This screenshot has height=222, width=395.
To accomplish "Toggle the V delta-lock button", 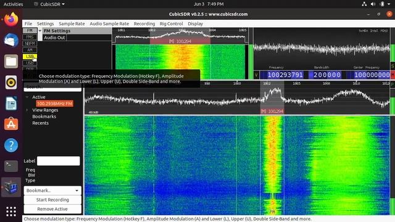I will (256, 75).
